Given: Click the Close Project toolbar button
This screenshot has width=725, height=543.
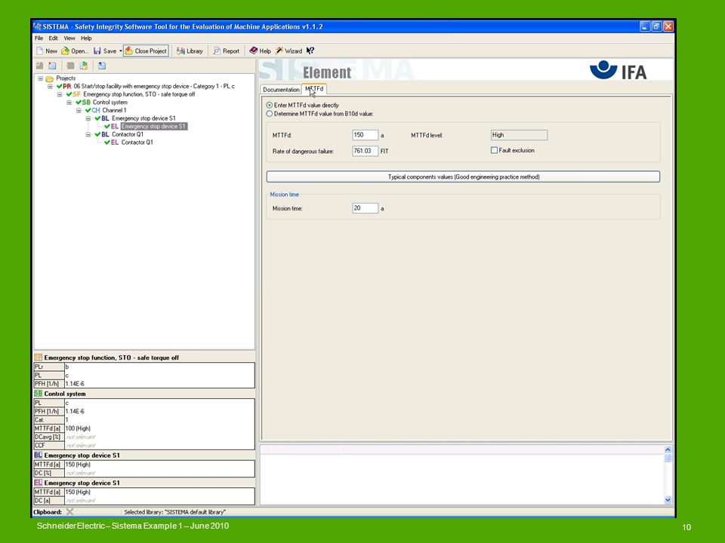Looking at the screenshot, I should point(146,51).
